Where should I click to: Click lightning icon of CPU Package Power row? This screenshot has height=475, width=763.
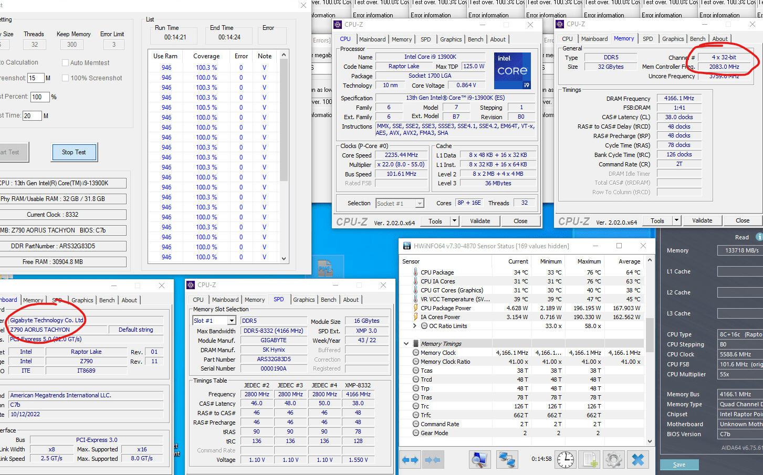(415, 308)
